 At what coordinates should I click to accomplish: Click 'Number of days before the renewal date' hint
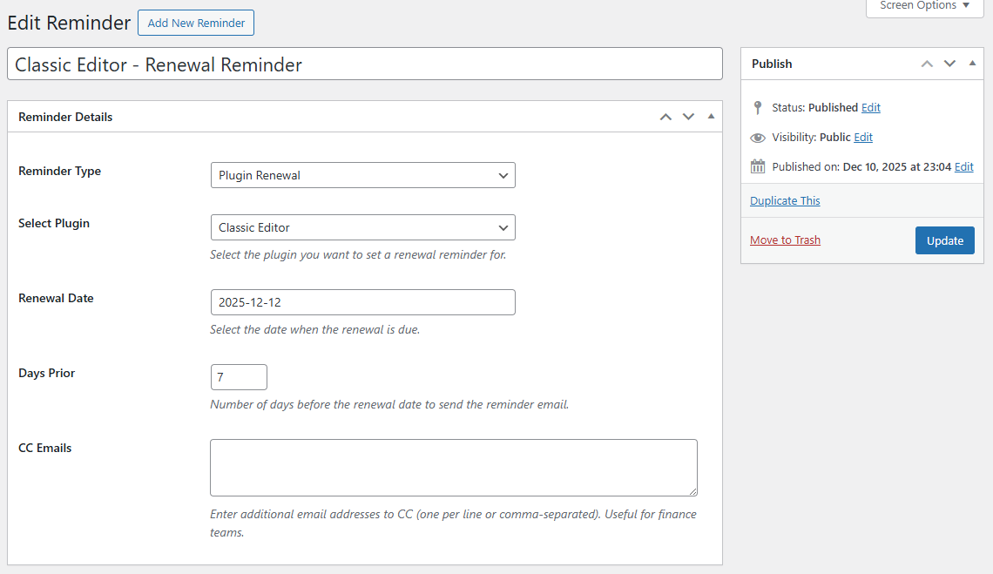[x=389, y=404]
